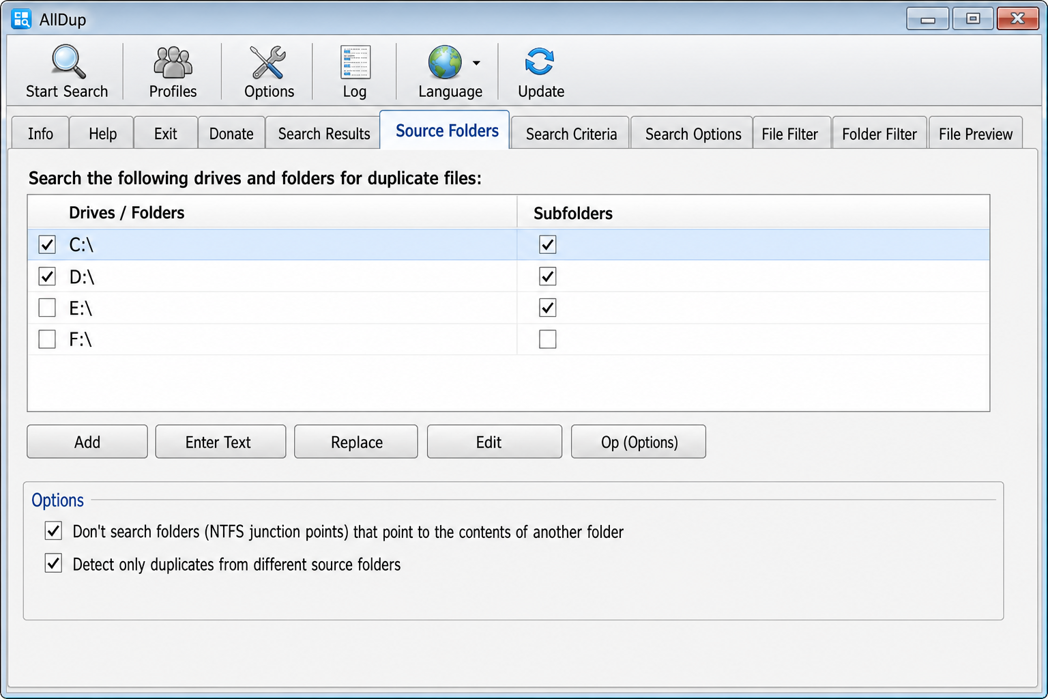1048x699 pixels.
Task: Switch to the Search Criteria tab
Action: pyautogui.click(x=571, y=134)
